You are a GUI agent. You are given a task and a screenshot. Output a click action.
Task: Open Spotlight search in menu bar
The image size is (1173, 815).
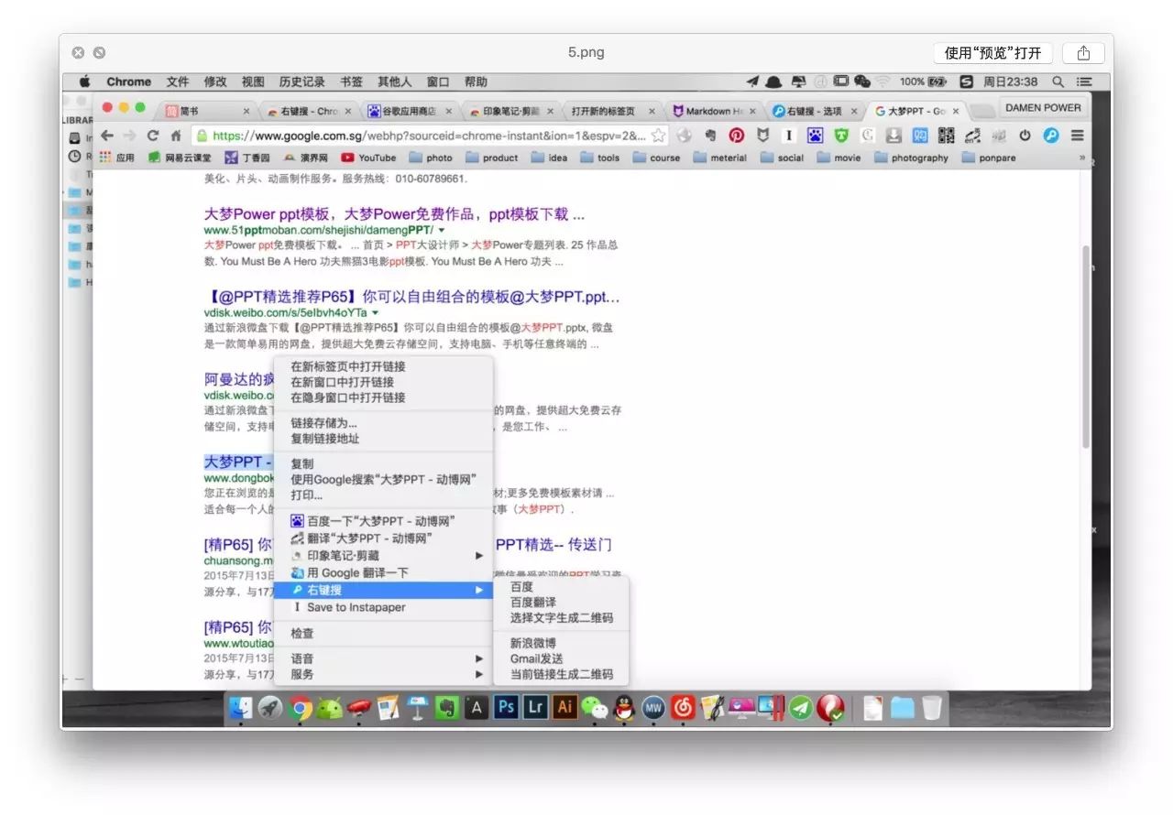(x=1058, y=81)
